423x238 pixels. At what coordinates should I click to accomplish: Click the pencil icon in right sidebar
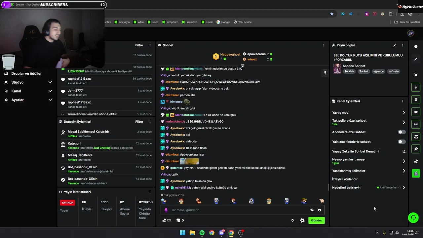click(x=416, y=59)
